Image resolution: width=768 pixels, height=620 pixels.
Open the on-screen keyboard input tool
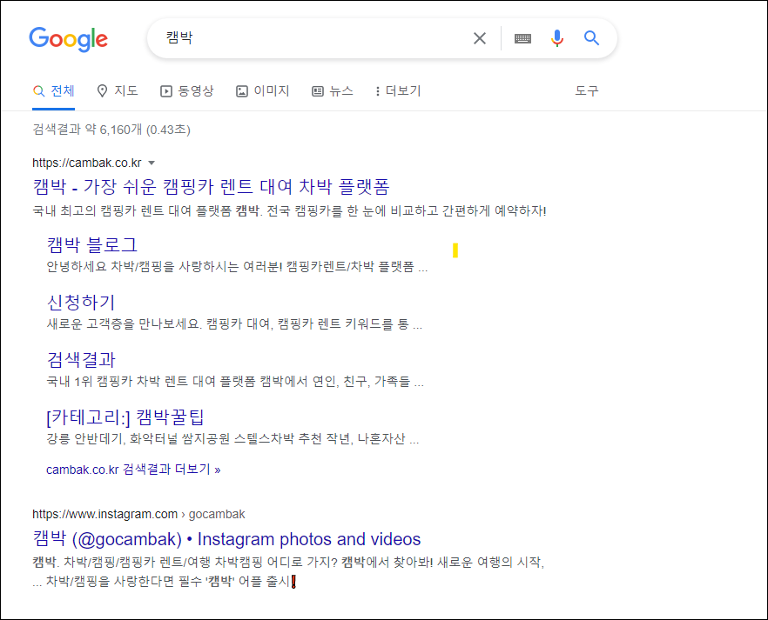(x=522, y=38)
